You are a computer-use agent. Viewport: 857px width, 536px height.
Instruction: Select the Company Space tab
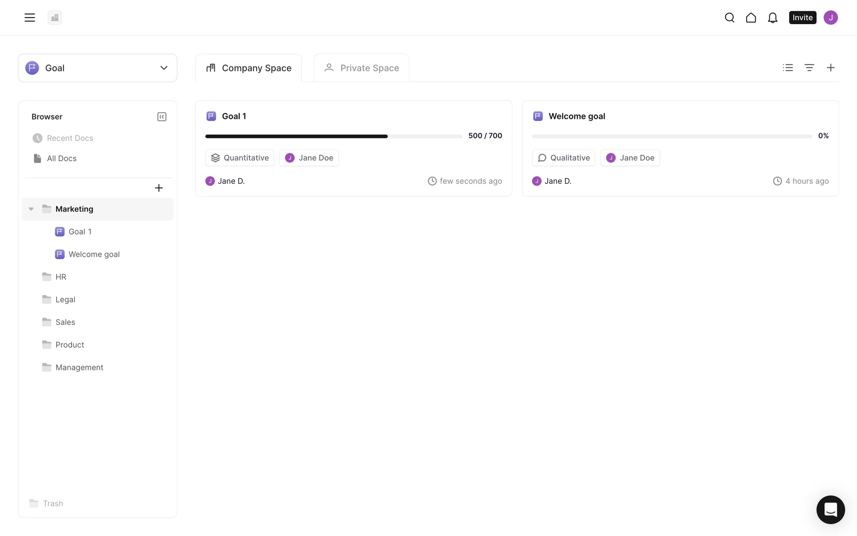(249, 68)
